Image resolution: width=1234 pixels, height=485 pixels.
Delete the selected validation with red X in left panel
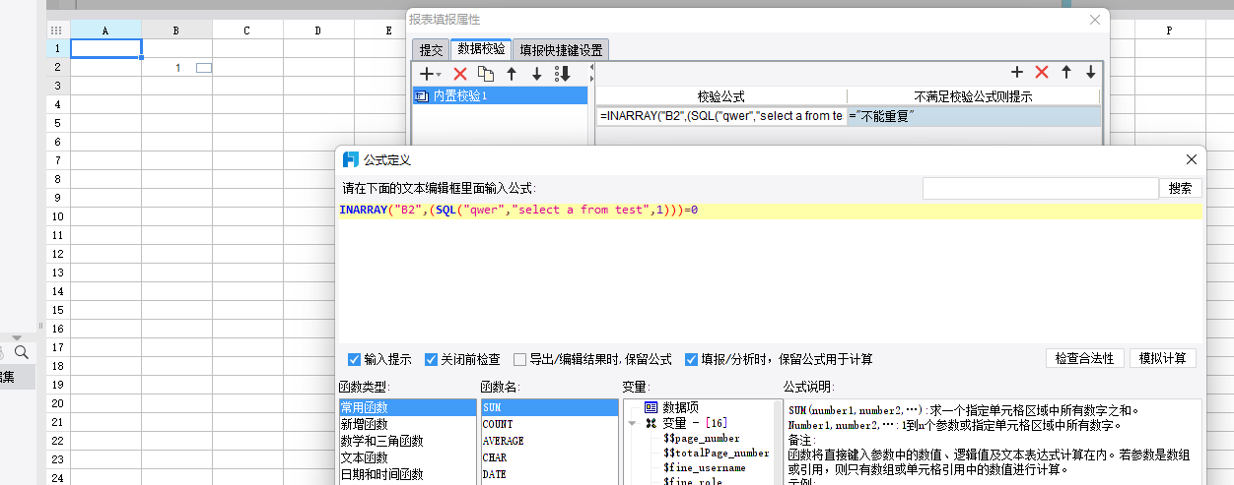coord(460,74)
